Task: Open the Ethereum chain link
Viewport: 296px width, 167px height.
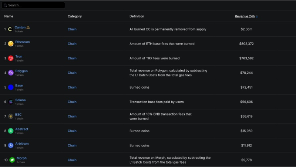Action: [22, 42]
